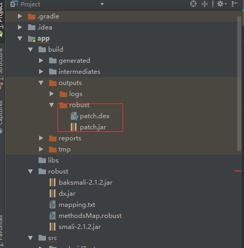Select the baksmali-2.1.2.jar archive icon
Screen dimensions: 244x248
[53, 183]
